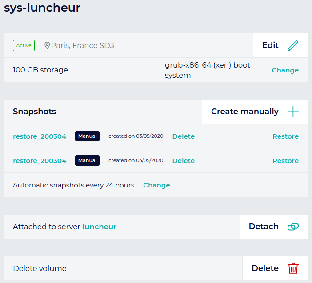Change automatic snapshot frequency
This screenshot has width=312, height=283.
click(156, 185)
